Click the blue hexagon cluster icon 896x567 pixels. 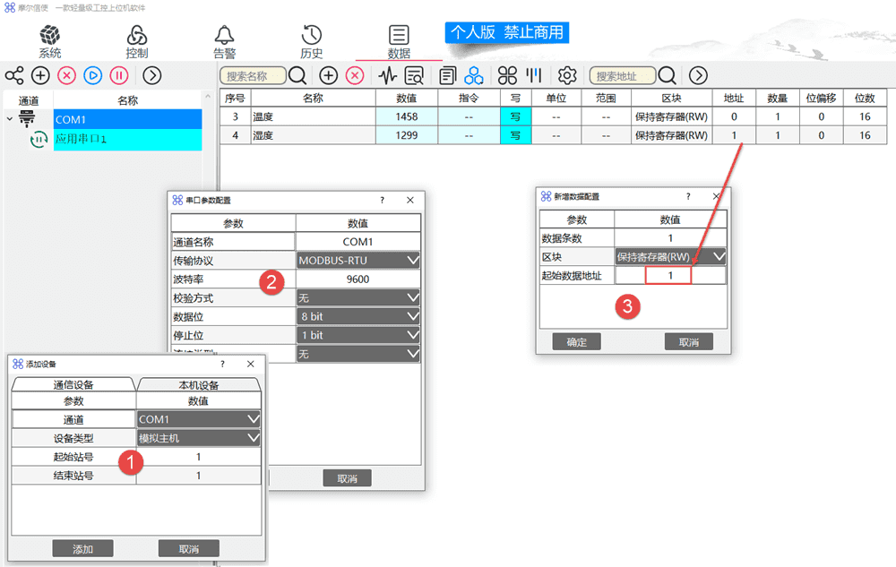point(474,75)
